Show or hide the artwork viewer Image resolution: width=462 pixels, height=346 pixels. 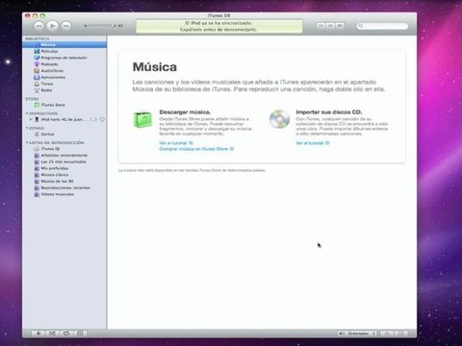coord(80,334)
